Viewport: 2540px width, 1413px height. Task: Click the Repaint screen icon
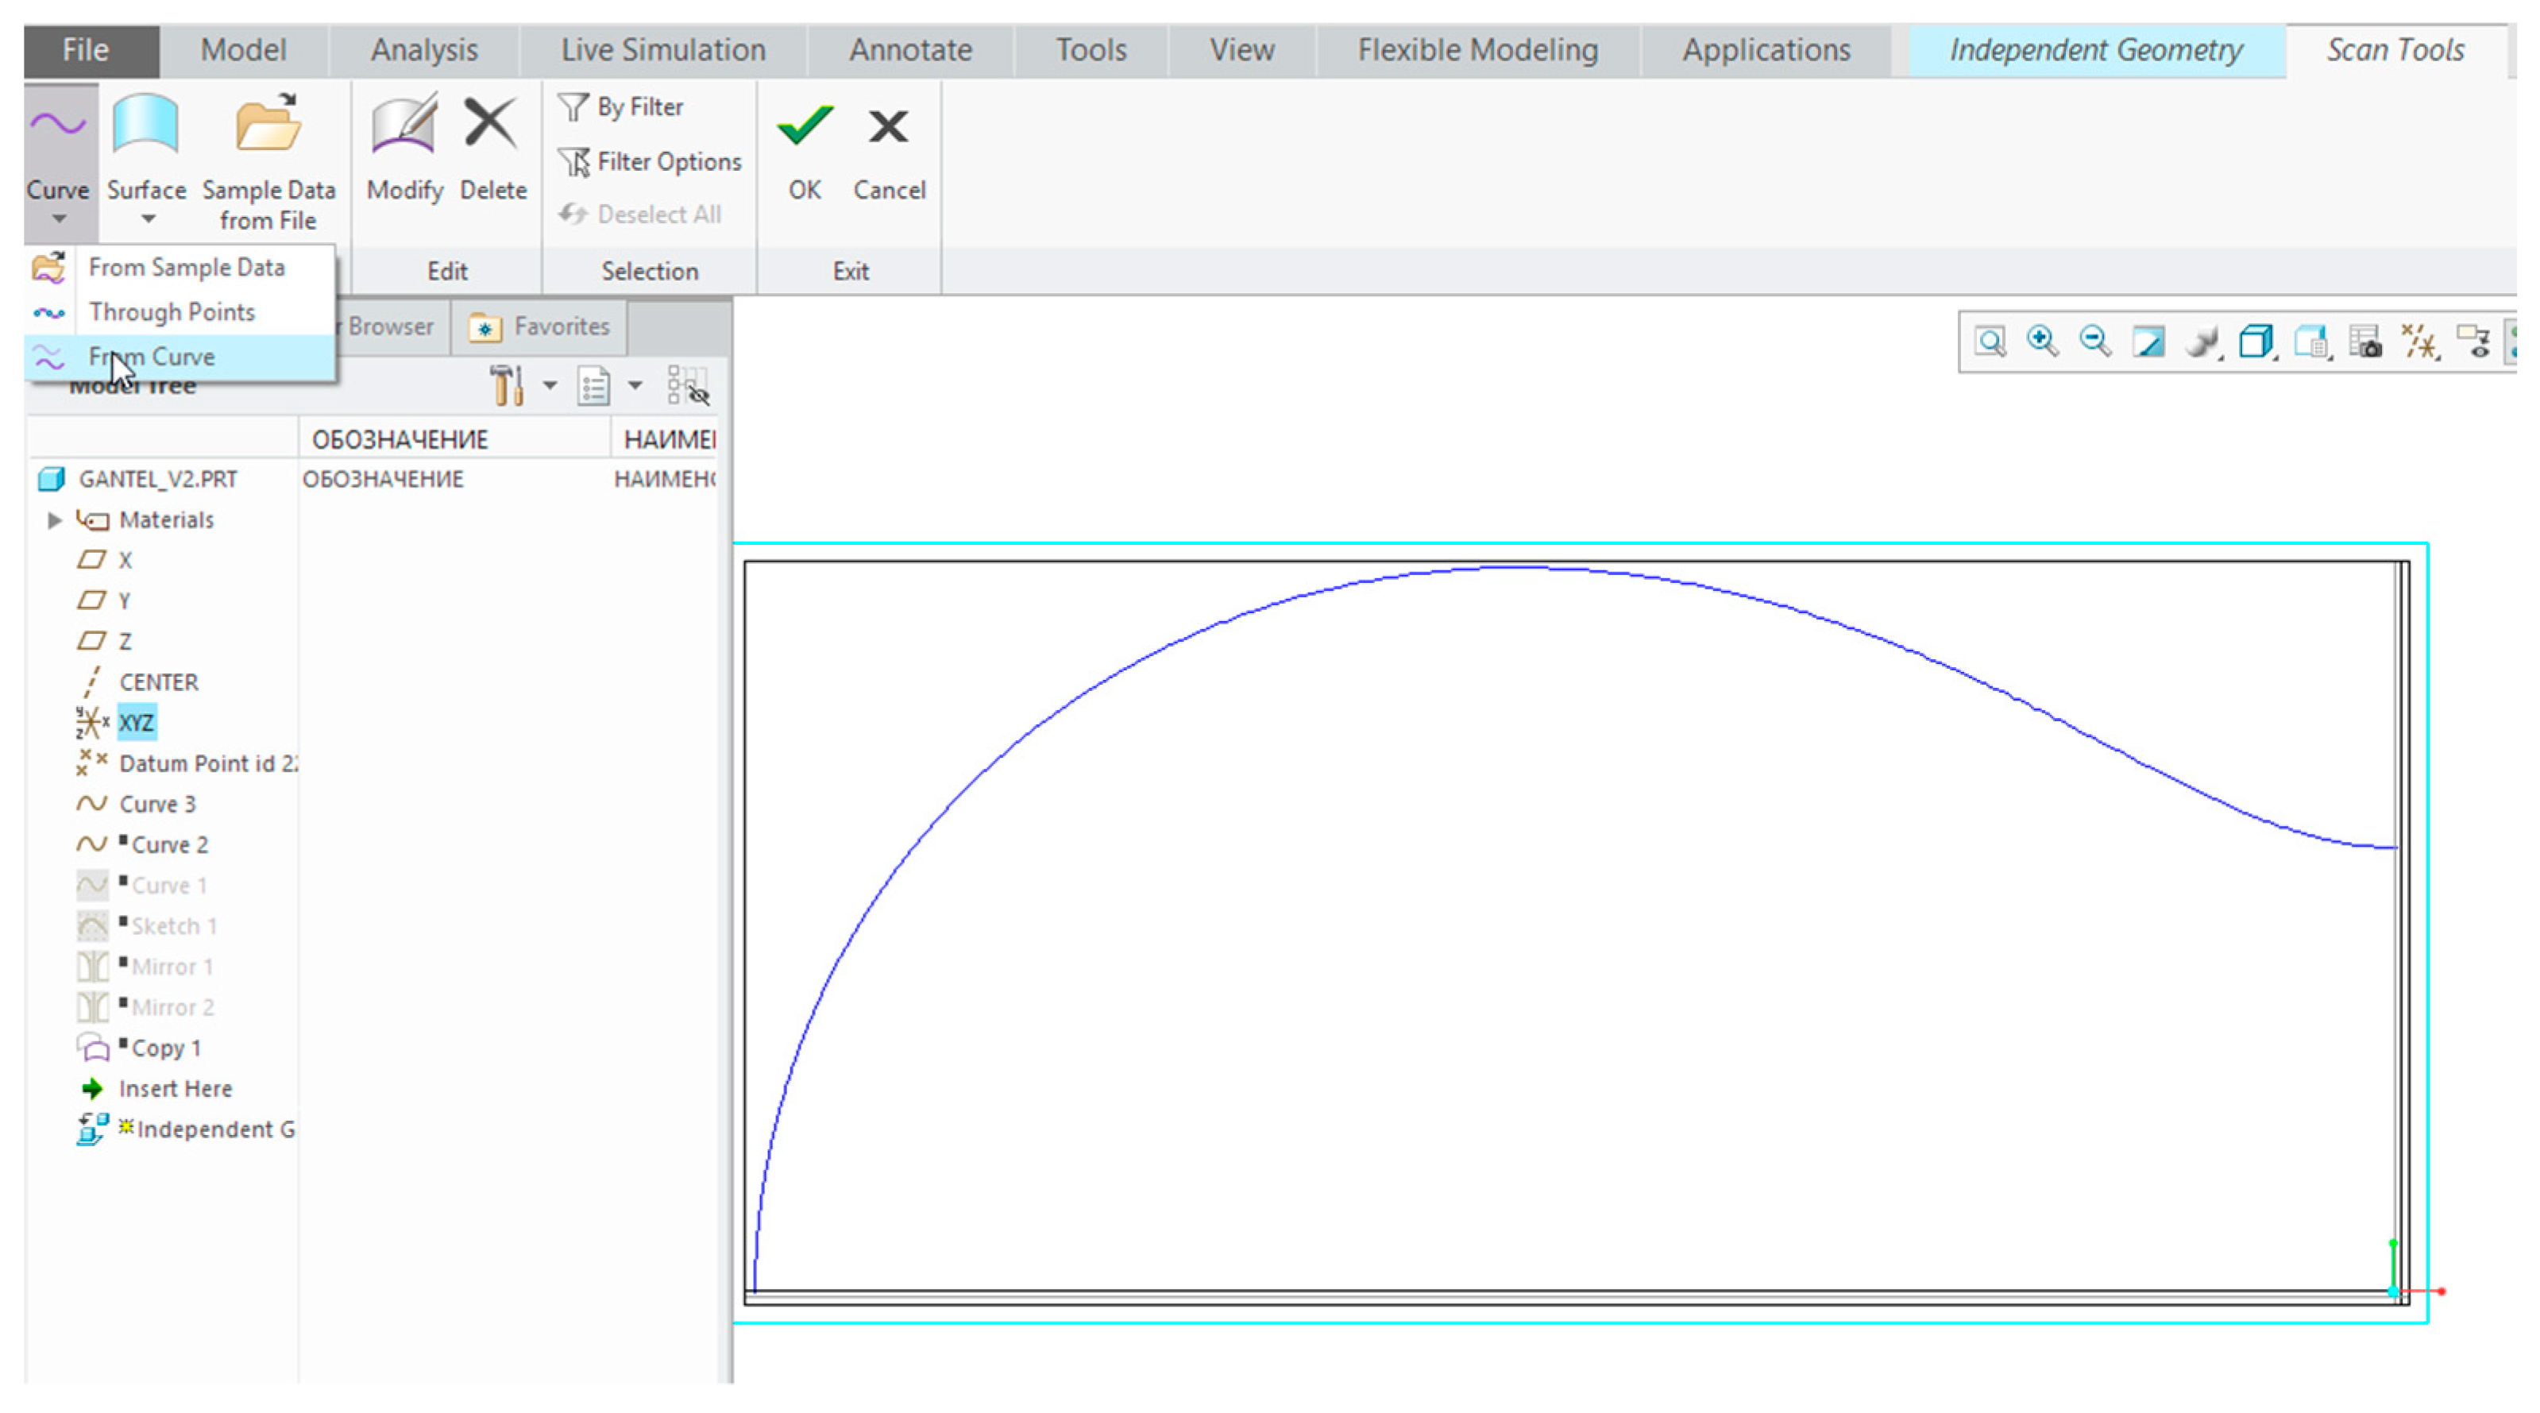click(x=2148, y=342)
